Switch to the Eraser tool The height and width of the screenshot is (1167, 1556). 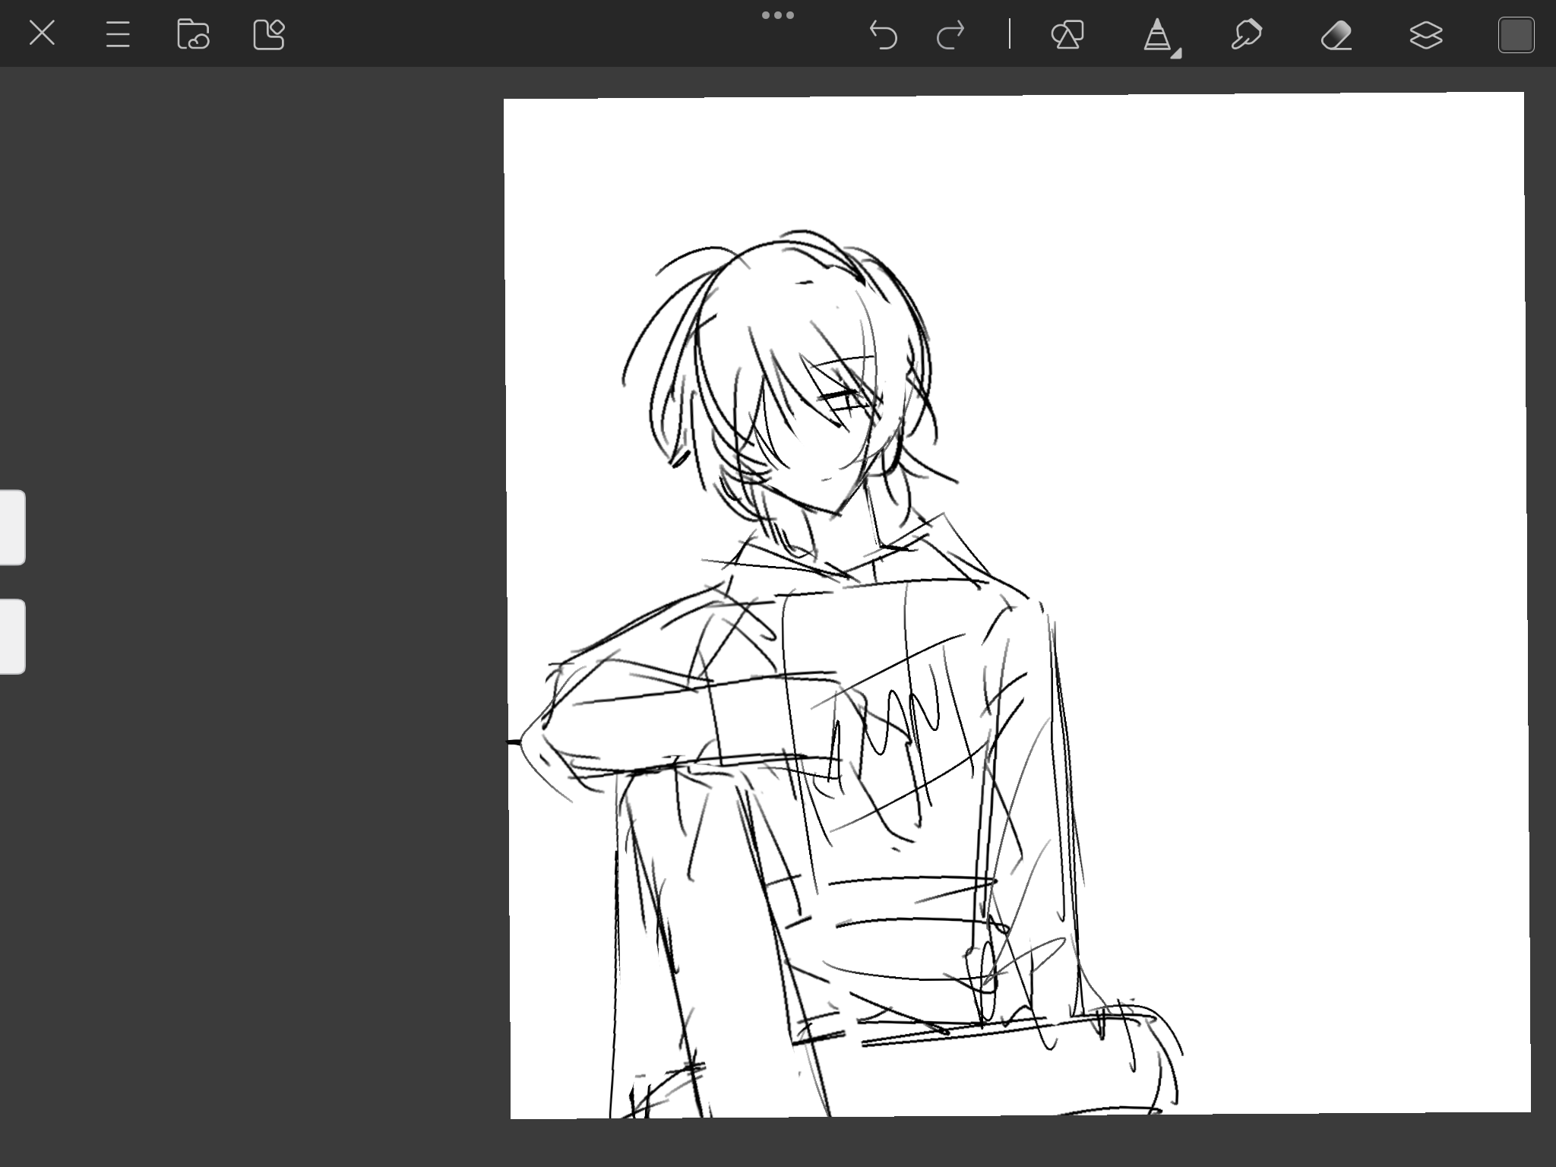[1336, 35]
